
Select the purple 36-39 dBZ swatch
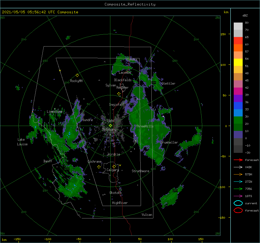(x=238, y=99)
